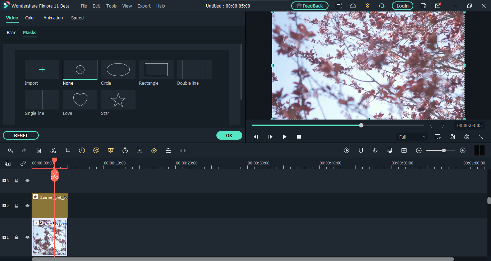Image resolution: width=491 pixels, height=261 pixels.
Task: Toggle visibility of track 3
Action: 27,181
